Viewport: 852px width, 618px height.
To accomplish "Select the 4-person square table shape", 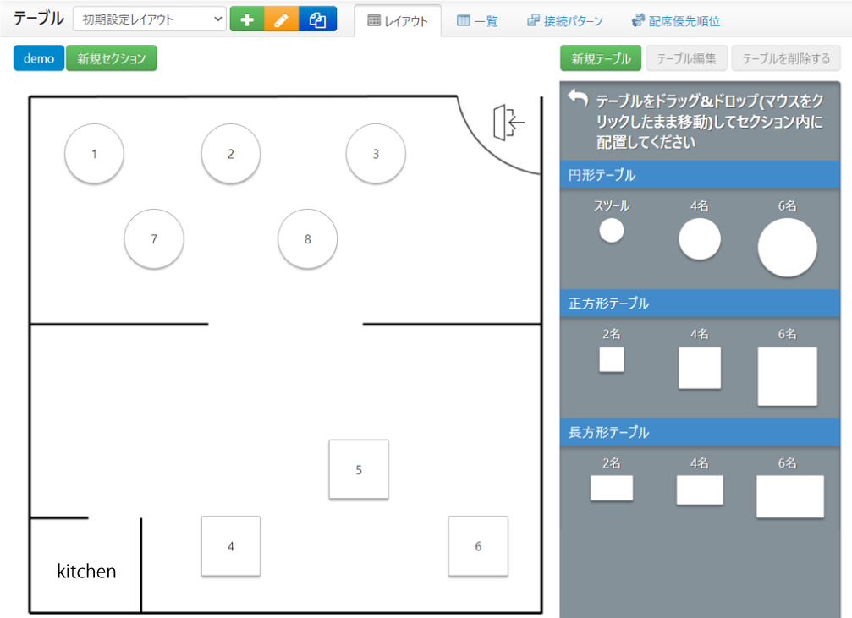I will (x=700, y=368).
